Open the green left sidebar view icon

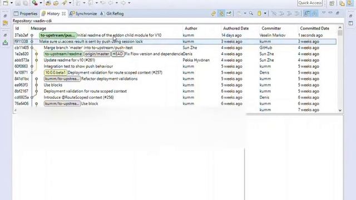(x=5, y=42)
